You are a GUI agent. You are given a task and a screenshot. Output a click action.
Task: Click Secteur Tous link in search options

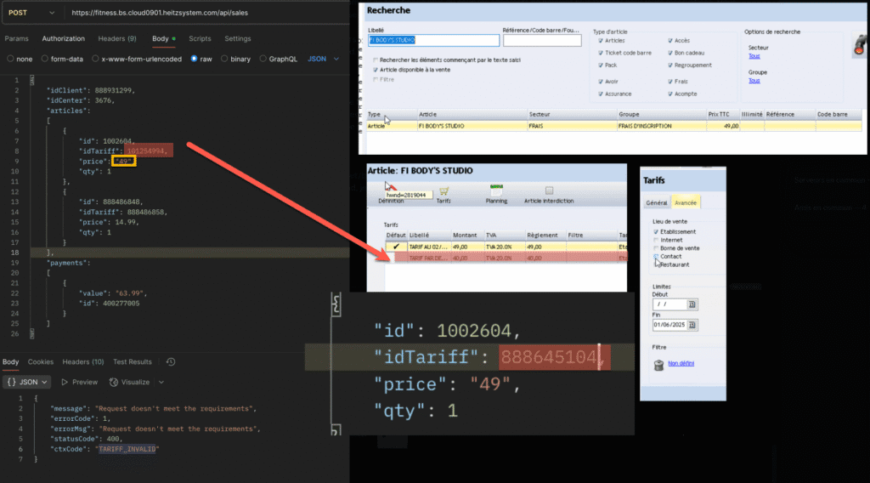754,56
